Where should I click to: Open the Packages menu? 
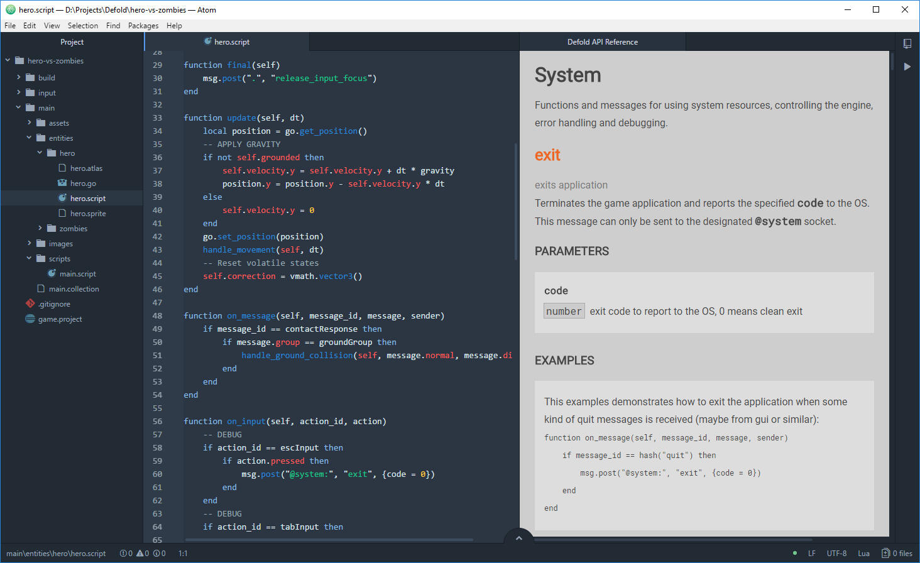[143, 25]
